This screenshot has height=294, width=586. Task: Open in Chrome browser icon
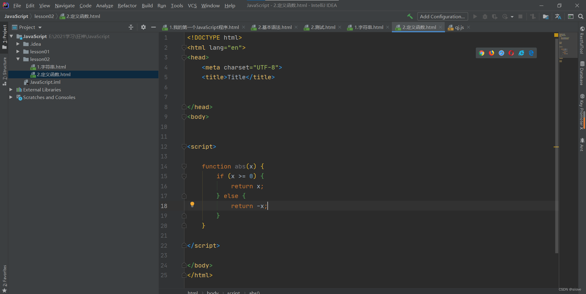[x=482, y=53]
